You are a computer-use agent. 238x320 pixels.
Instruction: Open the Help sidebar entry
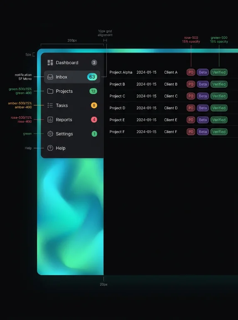pos(72,148)
